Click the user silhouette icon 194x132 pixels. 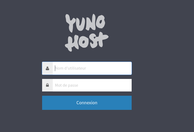[x=47, y=68]
